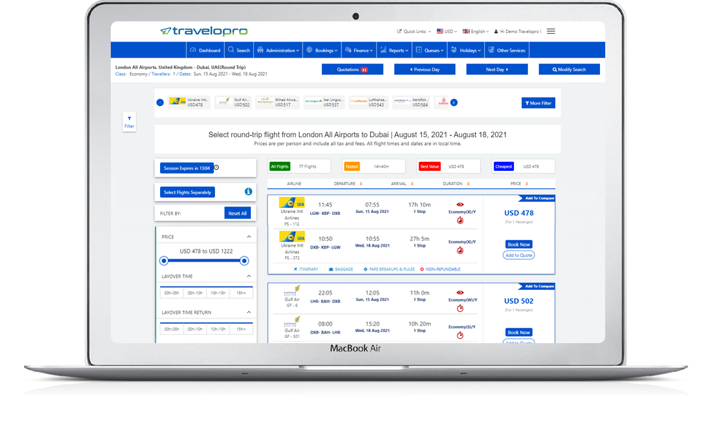
Task: Click the info icon beside Select Flights Separately
Action: 249,192
